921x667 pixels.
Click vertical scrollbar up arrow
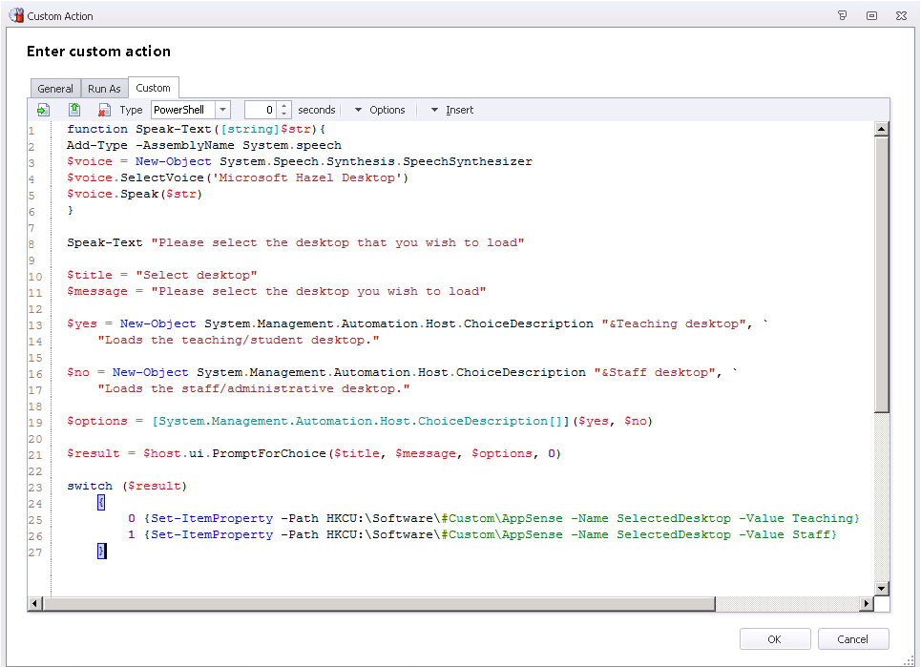click(x=881, y=129)
